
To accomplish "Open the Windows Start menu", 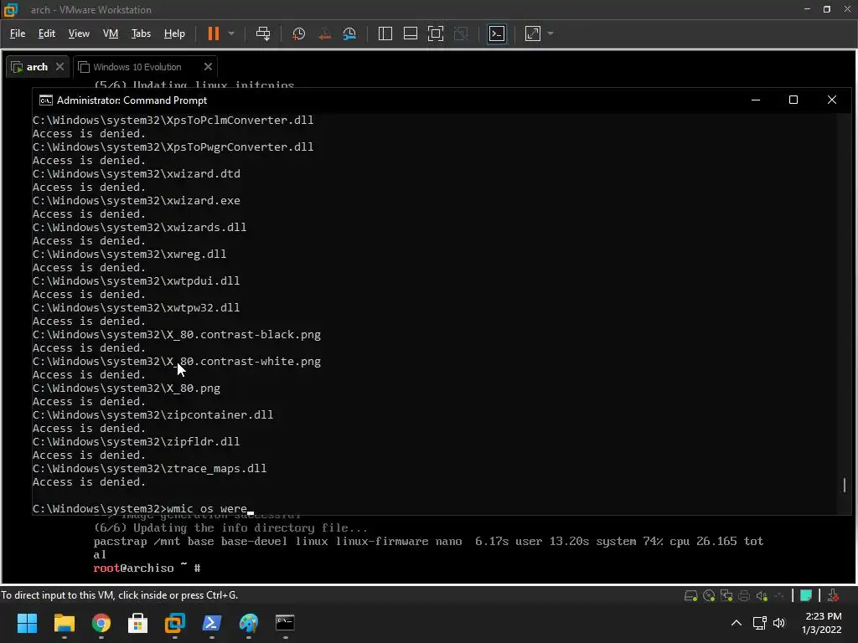I will pyautogui.click(x=28, y=623).
